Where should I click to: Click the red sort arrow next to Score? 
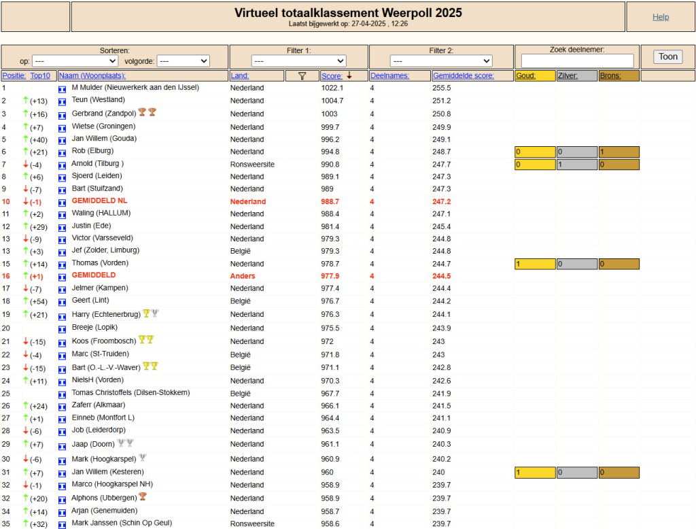(349, 75)
